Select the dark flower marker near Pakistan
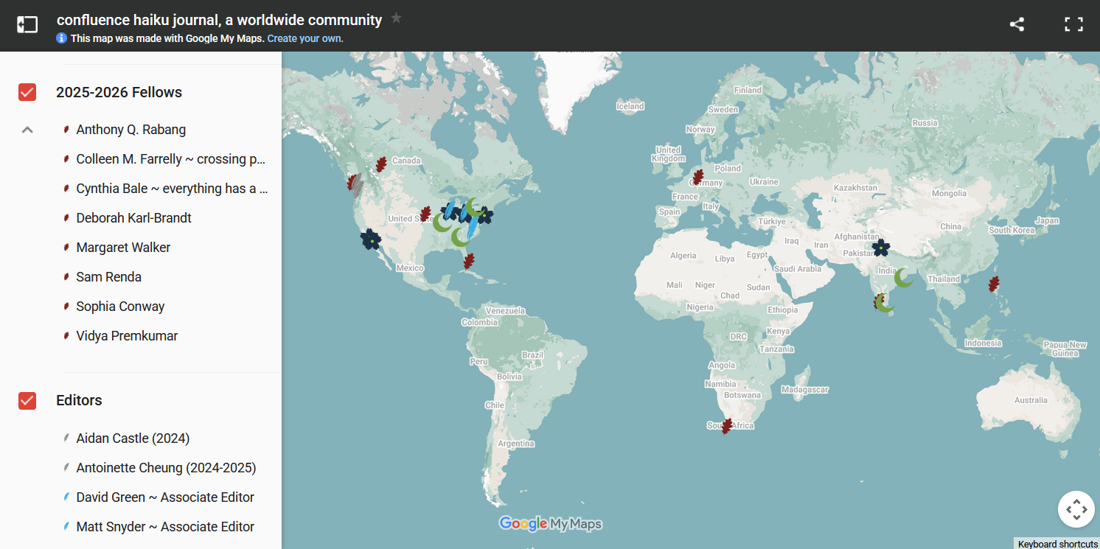 pyautogui.click(x=880, y=248)
